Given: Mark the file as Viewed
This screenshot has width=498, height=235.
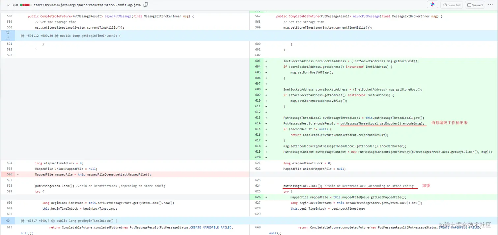Looking at the screenshot, I should tap(475, 5).
